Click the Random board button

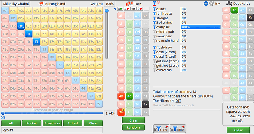[133, 128]
